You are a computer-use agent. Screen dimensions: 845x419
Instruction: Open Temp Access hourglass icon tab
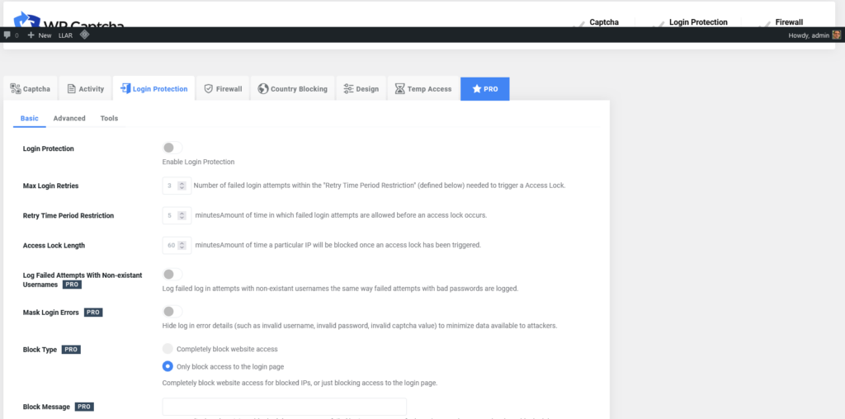(x=422, y=89)
